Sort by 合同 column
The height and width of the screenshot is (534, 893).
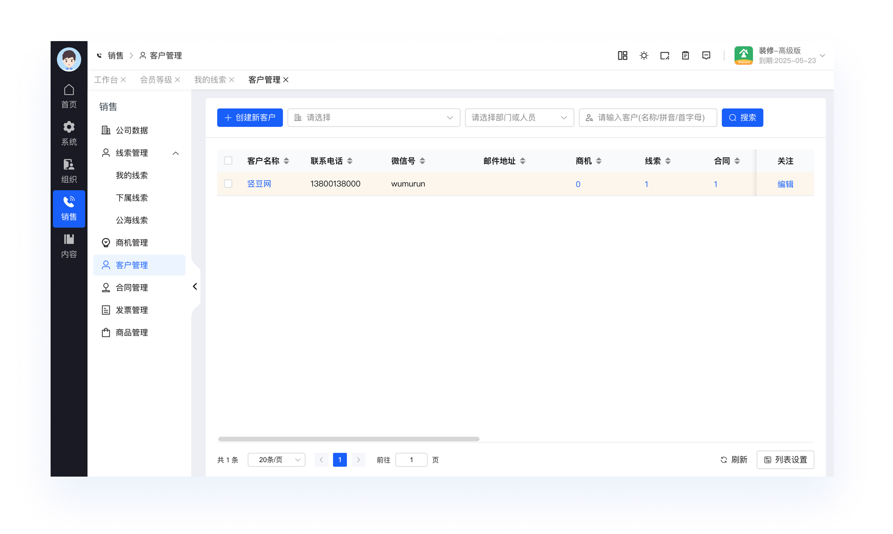737,161
